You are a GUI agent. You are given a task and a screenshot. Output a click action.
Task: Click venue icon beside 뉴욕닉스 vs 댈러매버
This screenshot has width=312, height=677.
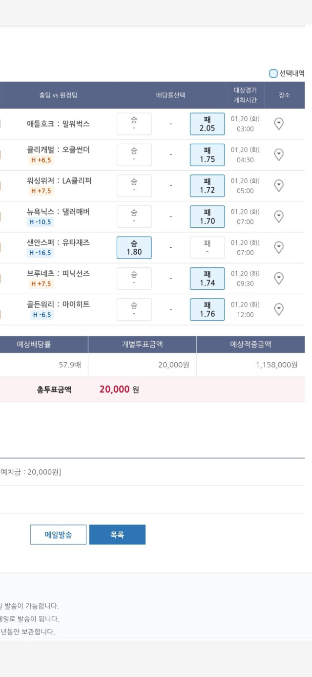[x=278, y=217]
